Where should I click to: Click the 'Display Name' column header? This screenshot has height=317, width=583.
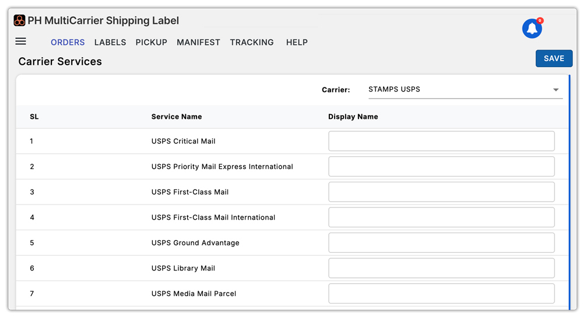pos(353,117)
